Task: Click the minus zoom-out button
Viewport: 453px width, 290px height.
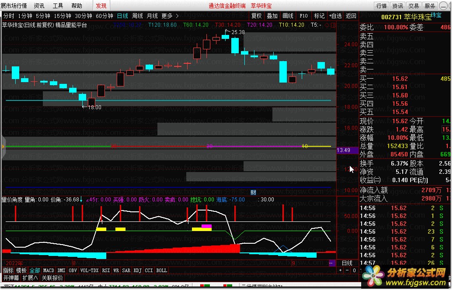Action: tap(347, 270)
